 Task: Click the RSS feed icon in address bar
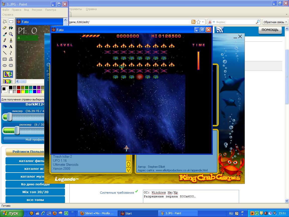coord(193,22)
